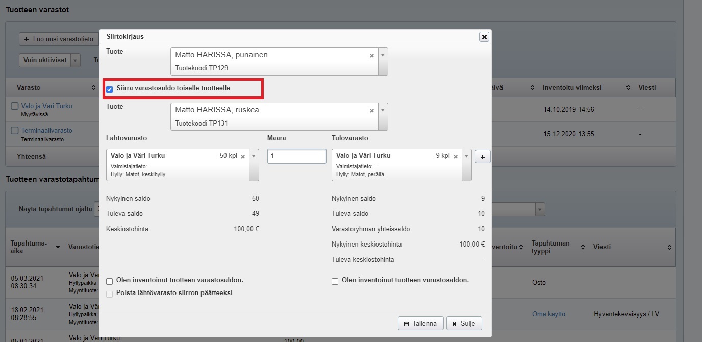
Task: Open the ruskea product dropdown arrow
Action: coord(383,110)
